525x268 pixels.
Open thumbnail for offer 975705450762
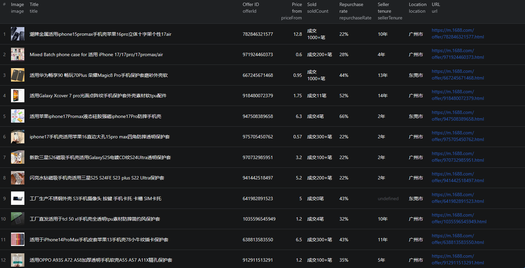tap(18, 137)
